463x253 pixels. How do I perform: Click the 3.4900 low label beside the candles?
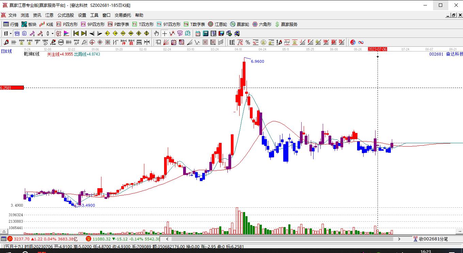click(x=88, y=205)
